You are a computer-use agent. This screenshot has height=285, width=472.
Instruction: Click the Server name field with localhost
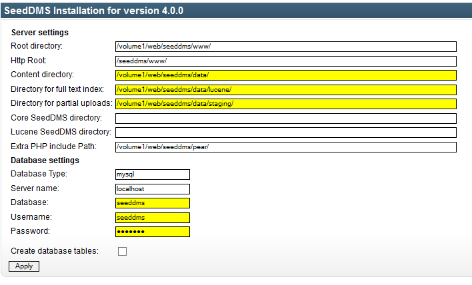coord(153,189)
